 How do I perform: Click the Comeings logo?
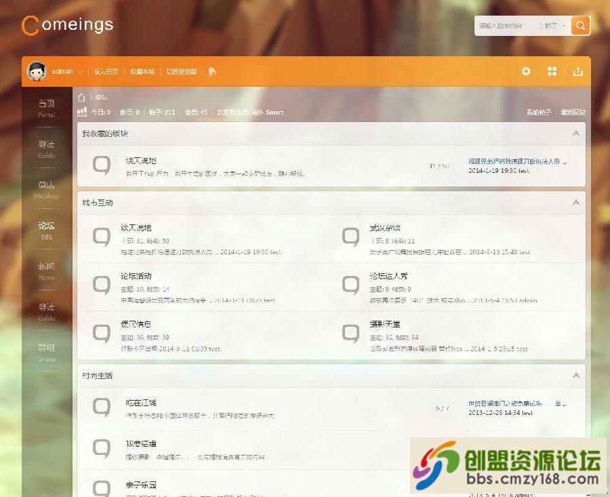[68, 25]
